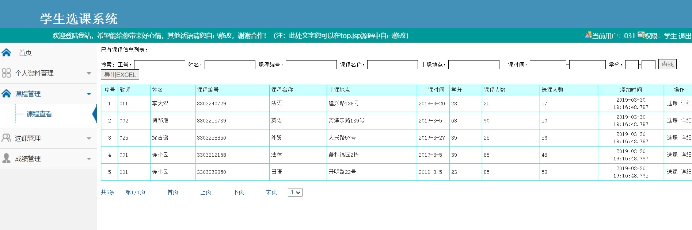This screenshot has width=692, height=230.
Task: Go to 下页 next page
Action: click(239, 192)
